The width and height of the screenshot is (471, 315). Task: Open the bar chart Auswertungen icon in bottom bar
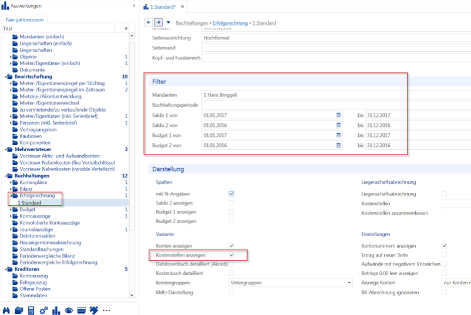tap(56, 310)
